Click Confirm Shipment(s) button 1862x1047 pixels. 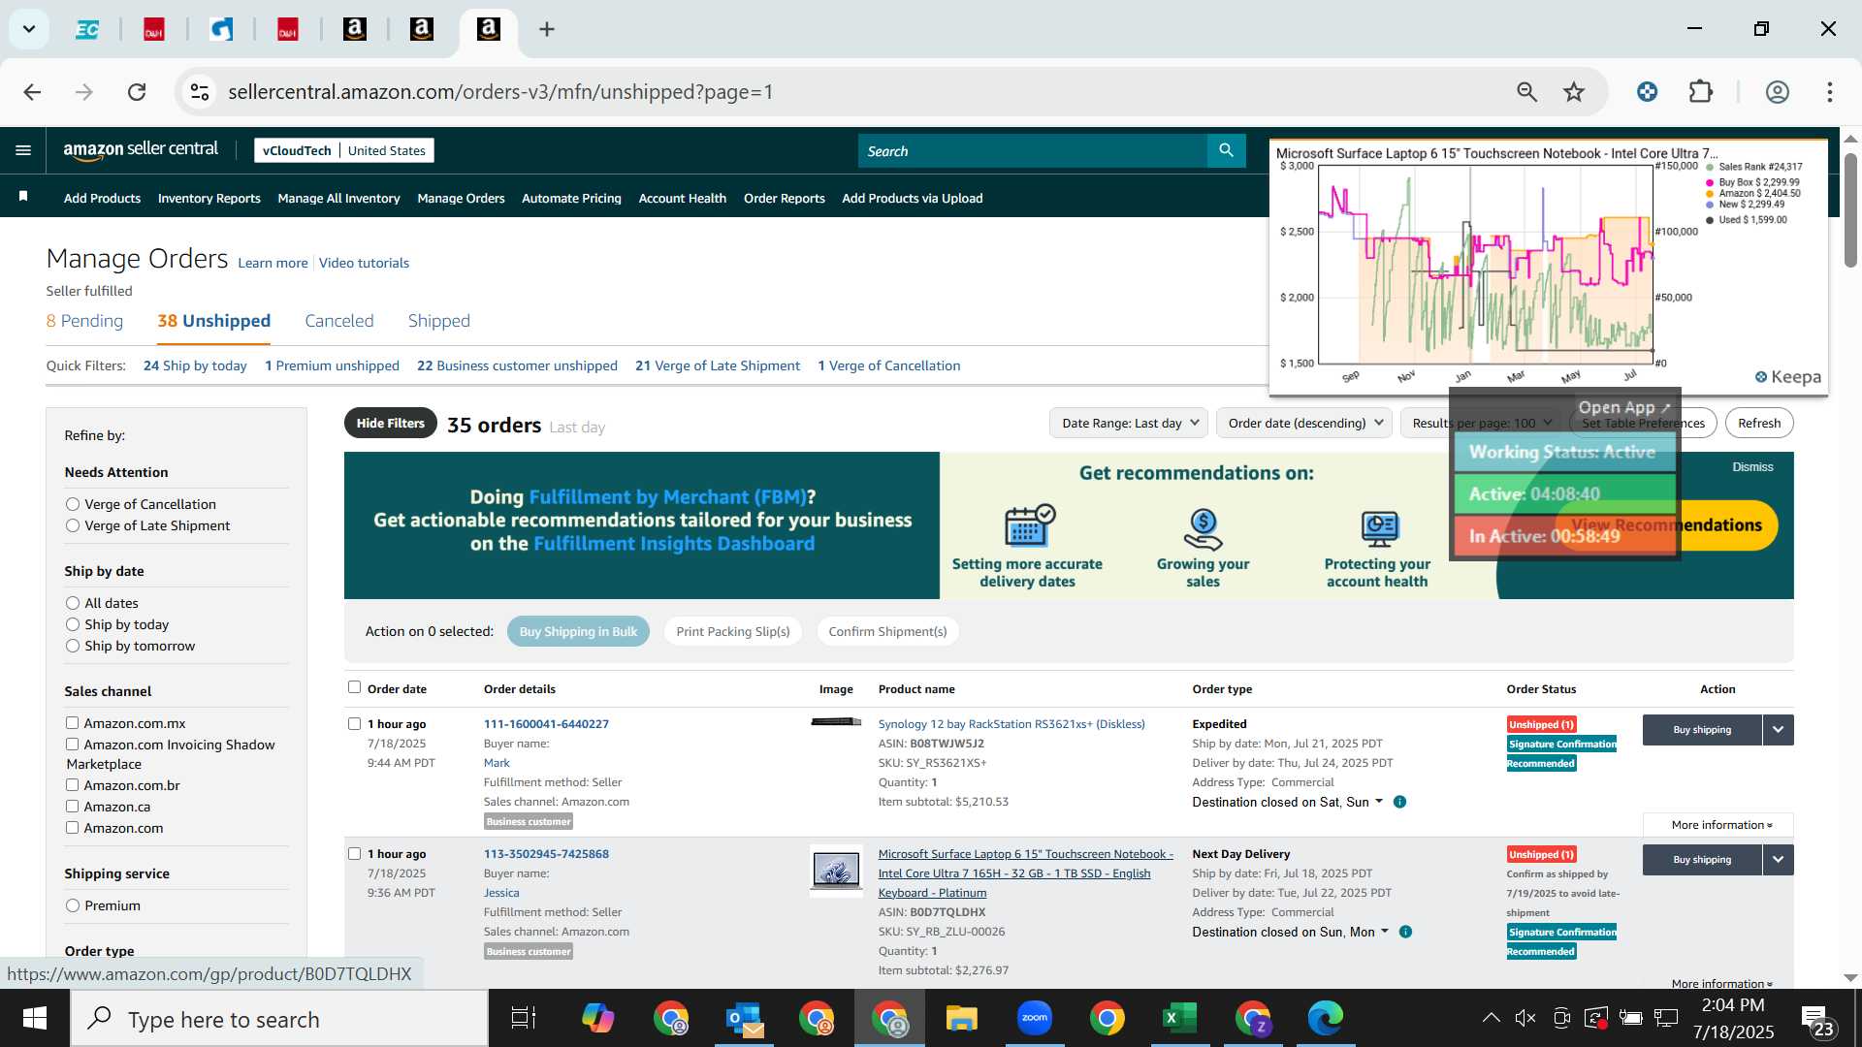coord(887,631)
